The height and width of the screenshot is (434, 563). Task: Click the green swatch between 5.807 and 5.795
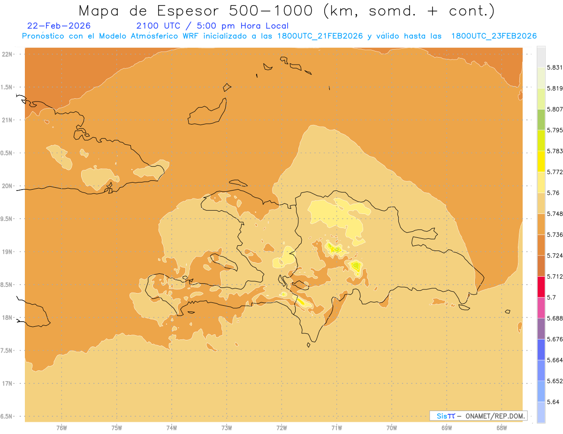click(x=541, y=119)
